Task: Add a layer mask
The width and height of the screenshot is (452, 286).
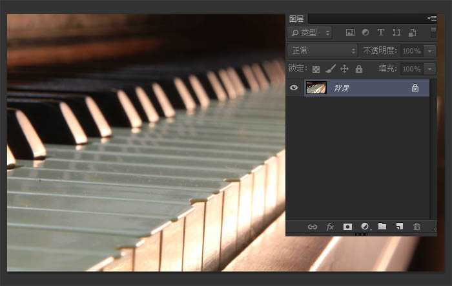Action: point(347,227)
